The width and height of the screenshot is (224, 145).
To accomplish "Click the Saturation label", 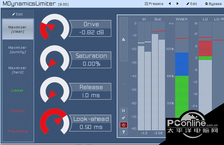I will (x=91, y=56).
